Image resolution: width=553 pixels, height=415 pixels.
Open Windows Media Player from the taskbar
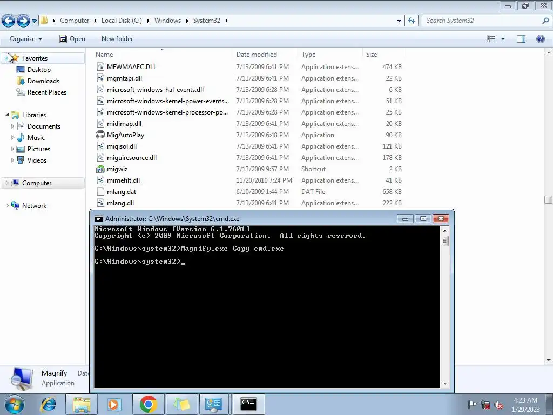pyautogui.click(x=114, y=404)
